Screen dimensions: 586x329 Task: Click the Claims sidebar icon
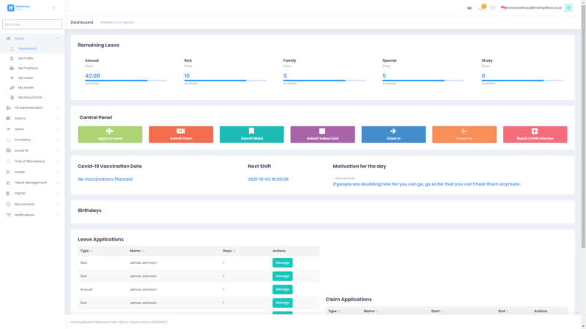(x=8, y=118)
